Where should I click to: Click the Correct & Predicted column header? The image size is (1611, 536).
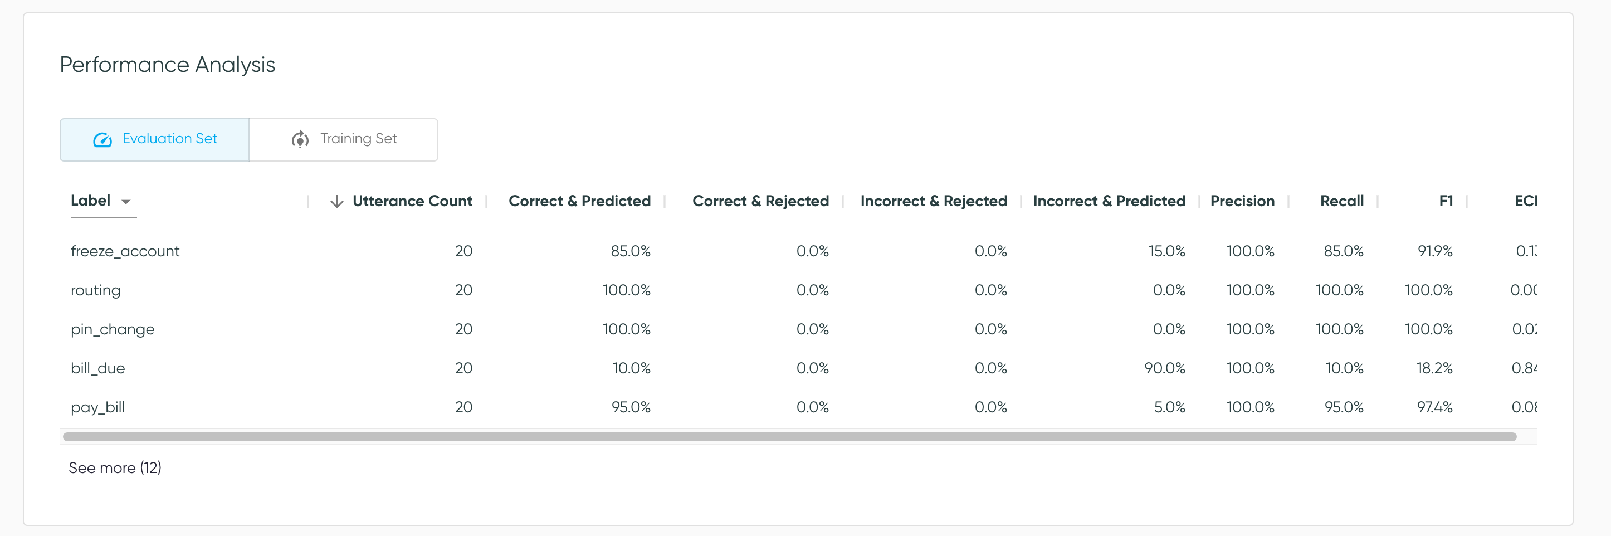[x=579, y=201]
